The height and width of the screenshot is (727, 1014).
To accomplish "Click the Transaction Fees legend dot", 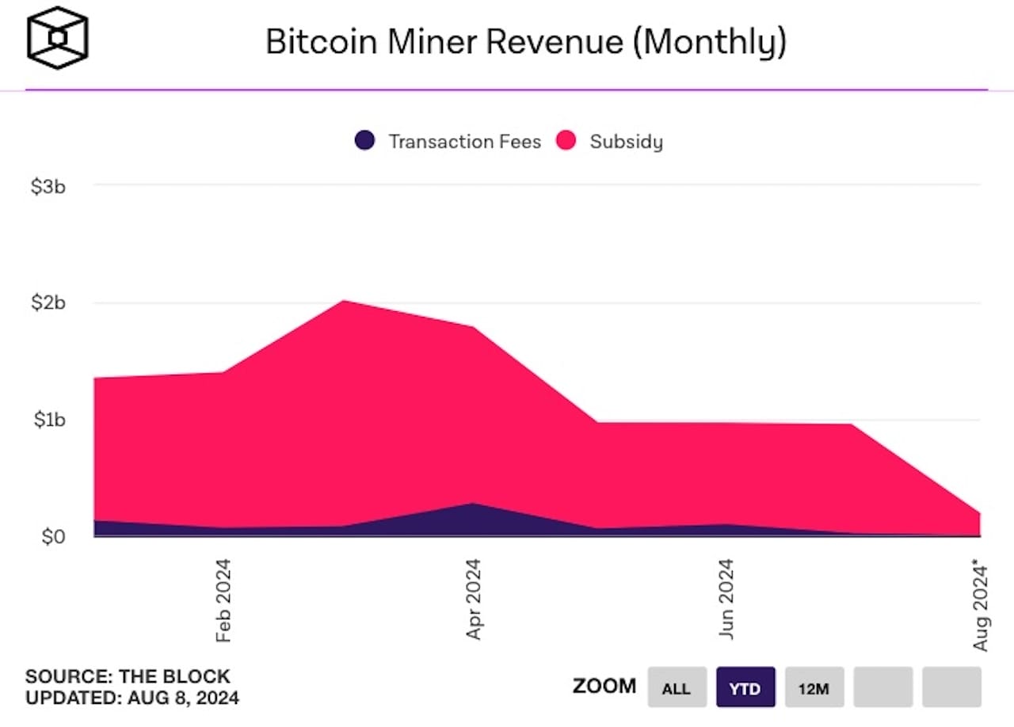I will pyautogui.click(x=364, y=141).
